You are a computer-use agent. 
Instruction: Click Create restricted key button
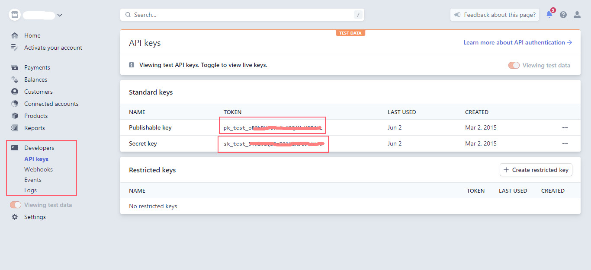coord(536,170)
